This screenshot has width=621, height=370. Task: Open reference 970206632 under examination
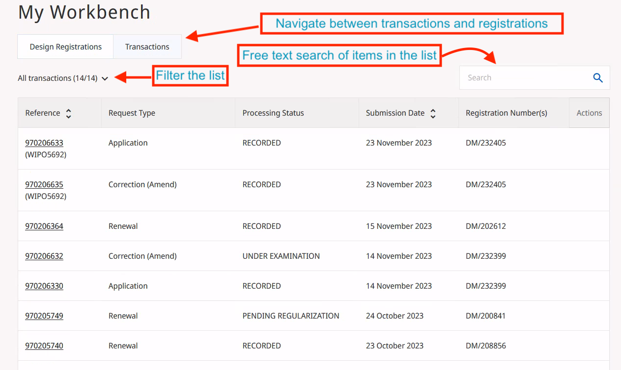point(44,256)
